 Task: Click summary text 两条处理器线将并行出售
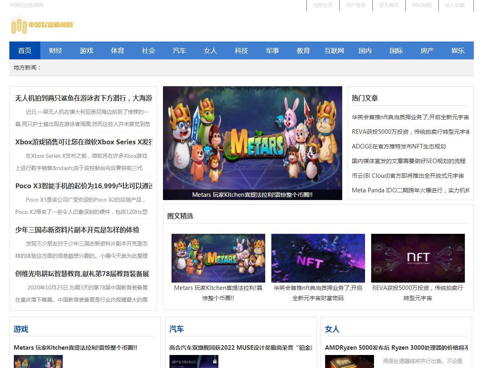click(x=423, y=361)
